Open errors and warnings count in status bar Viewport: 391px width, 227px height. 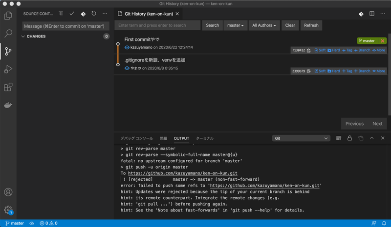point(48,223)
